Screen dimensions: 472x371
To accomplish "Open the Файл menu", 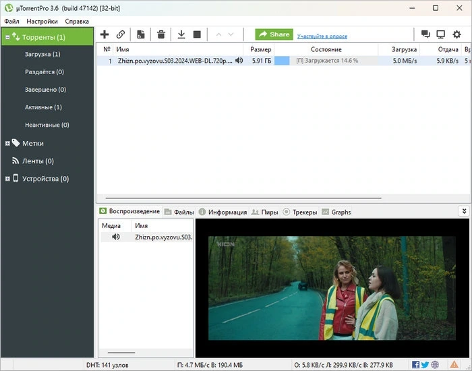I will click(x=11, y=22).
